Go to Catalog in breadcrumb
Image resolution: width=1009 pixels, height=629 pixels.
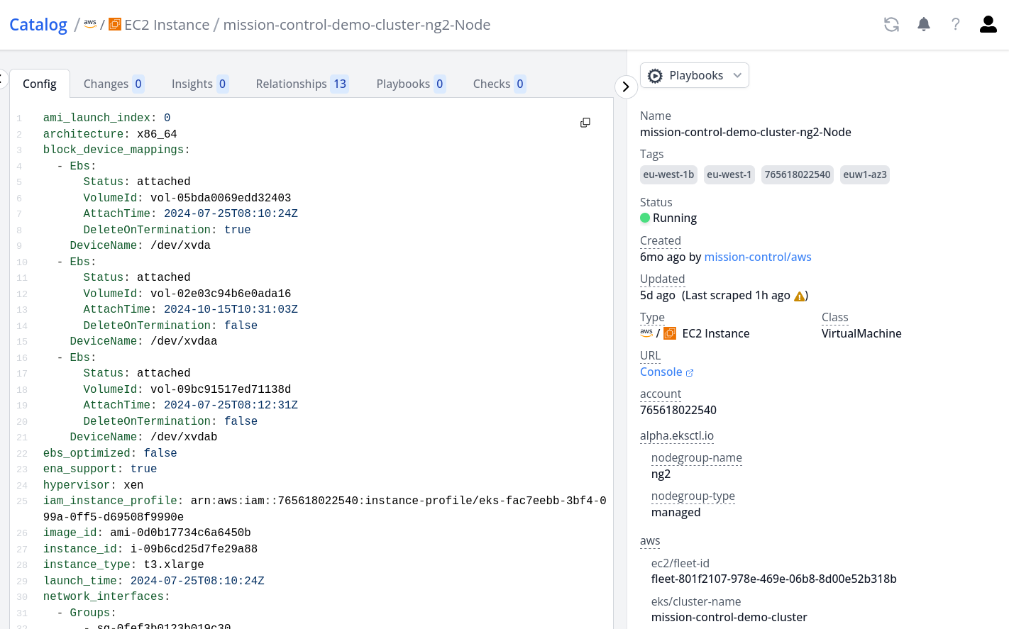[38, 25]
